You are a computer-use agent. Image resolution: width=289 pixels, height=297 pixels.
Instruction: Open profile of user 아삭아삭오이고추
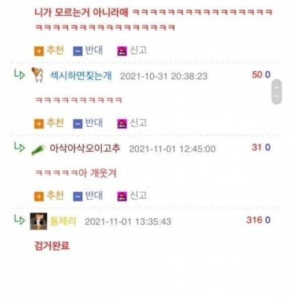(x=85, y=148)
